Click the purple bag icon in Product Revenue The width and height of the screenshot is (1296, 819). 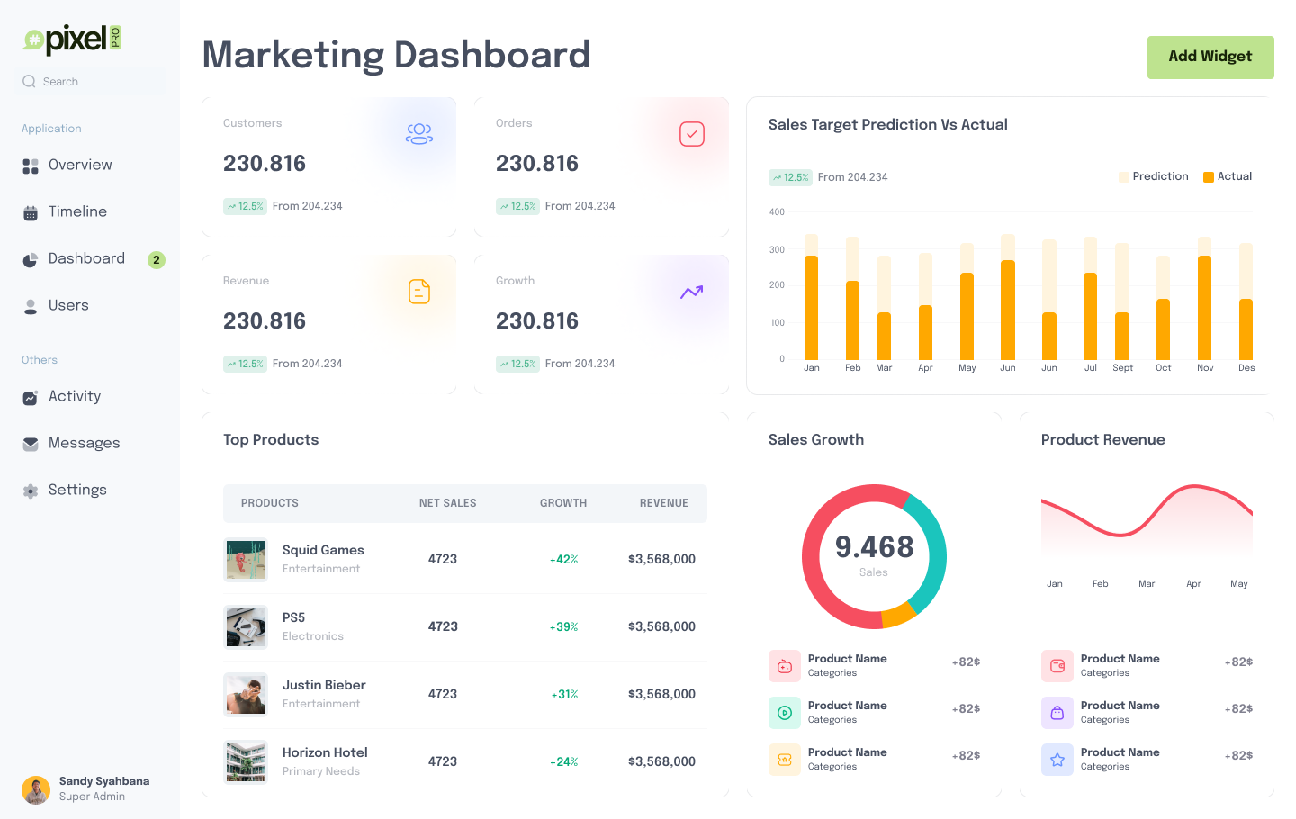tap(1057, 713)
